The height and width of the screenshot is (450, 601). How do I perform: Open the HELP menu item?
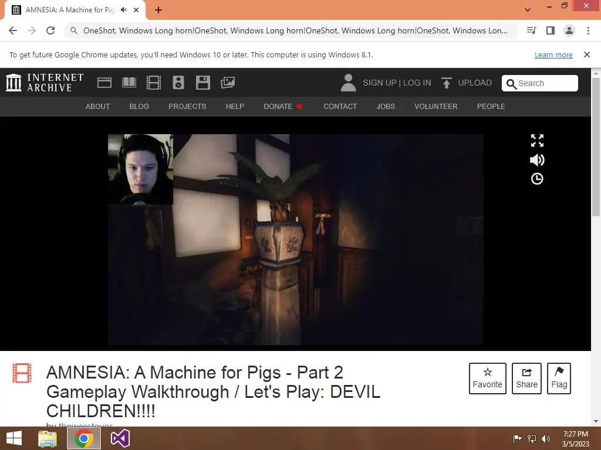click(235, 107)
